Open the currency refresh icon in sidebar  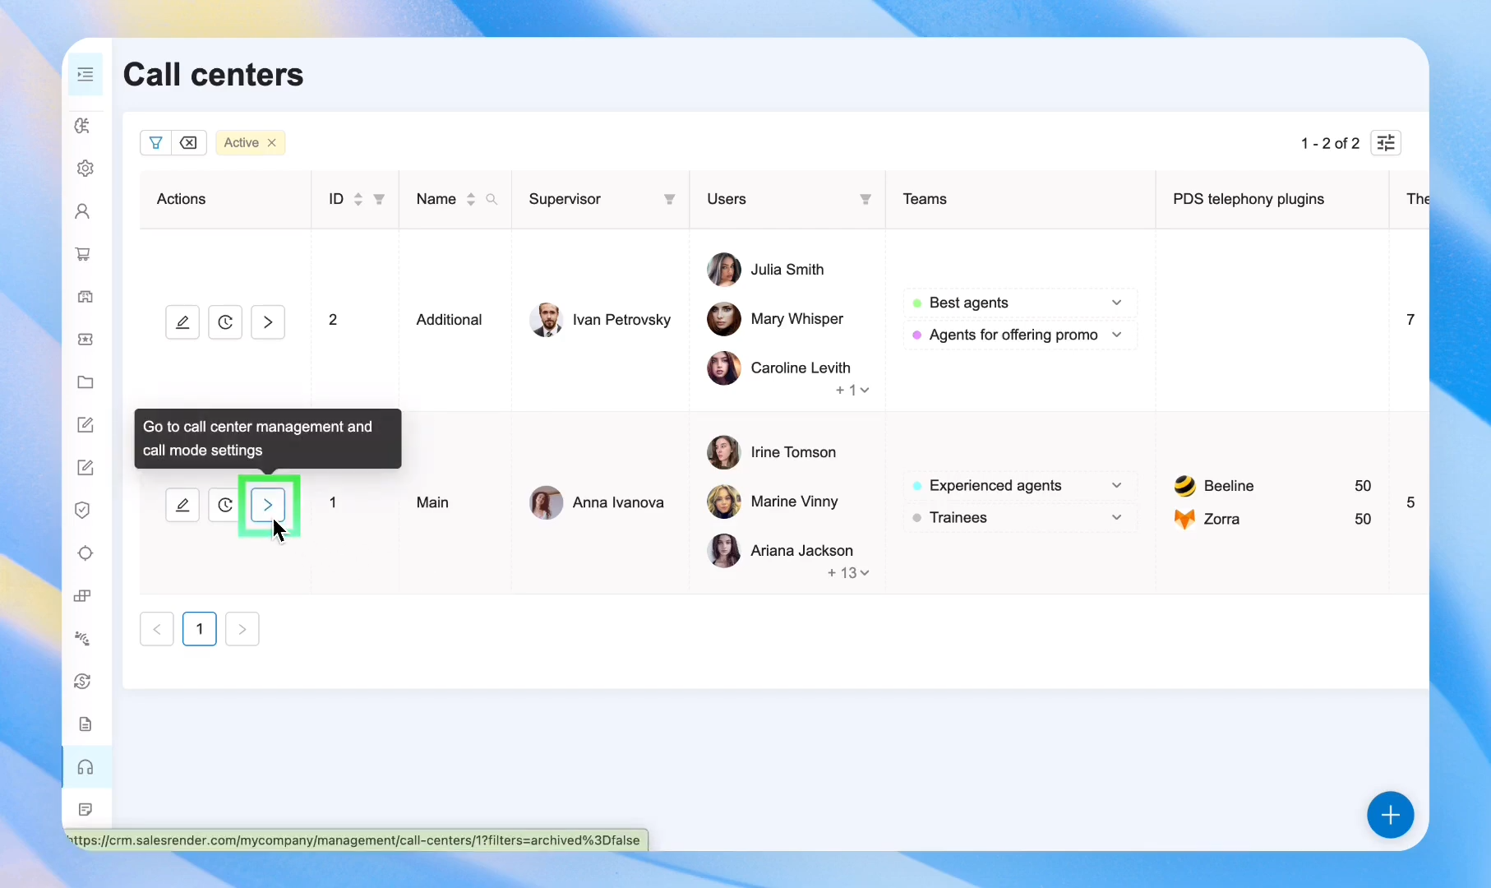[x=82, y=682]
